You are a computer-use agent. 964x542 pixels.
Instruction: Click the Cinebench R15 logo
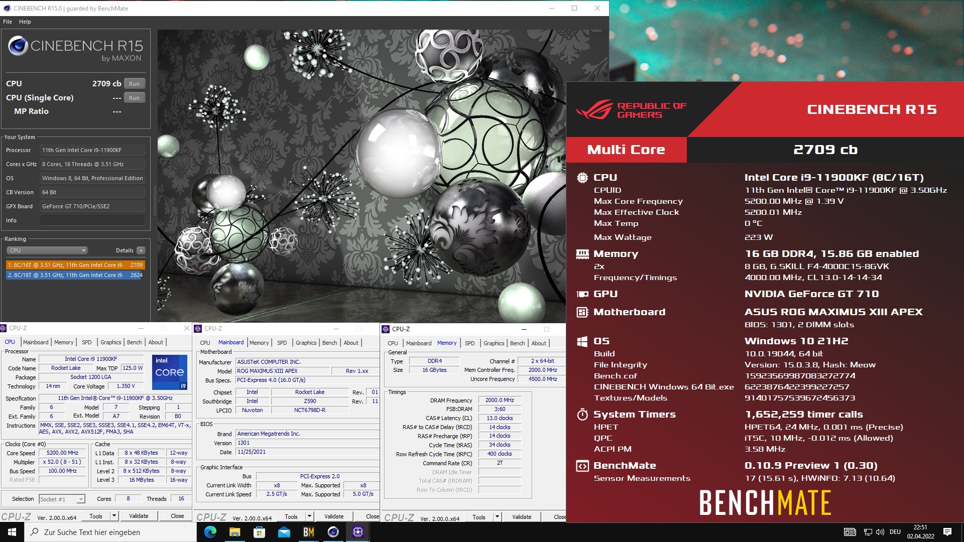click(x=75, y=49)
